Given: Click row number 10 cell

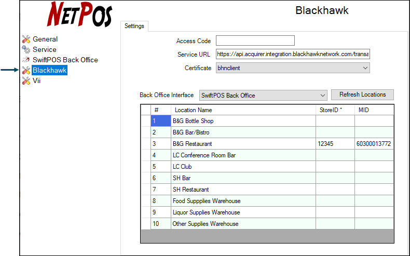Looking at the screenshot, I should 161,224.
